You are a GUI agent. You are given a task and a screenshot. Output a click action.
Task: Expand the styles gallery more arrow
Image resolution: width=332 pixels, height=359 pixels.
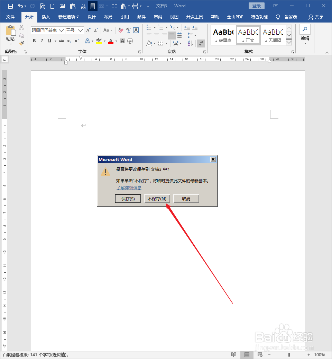tap(289, 42)
